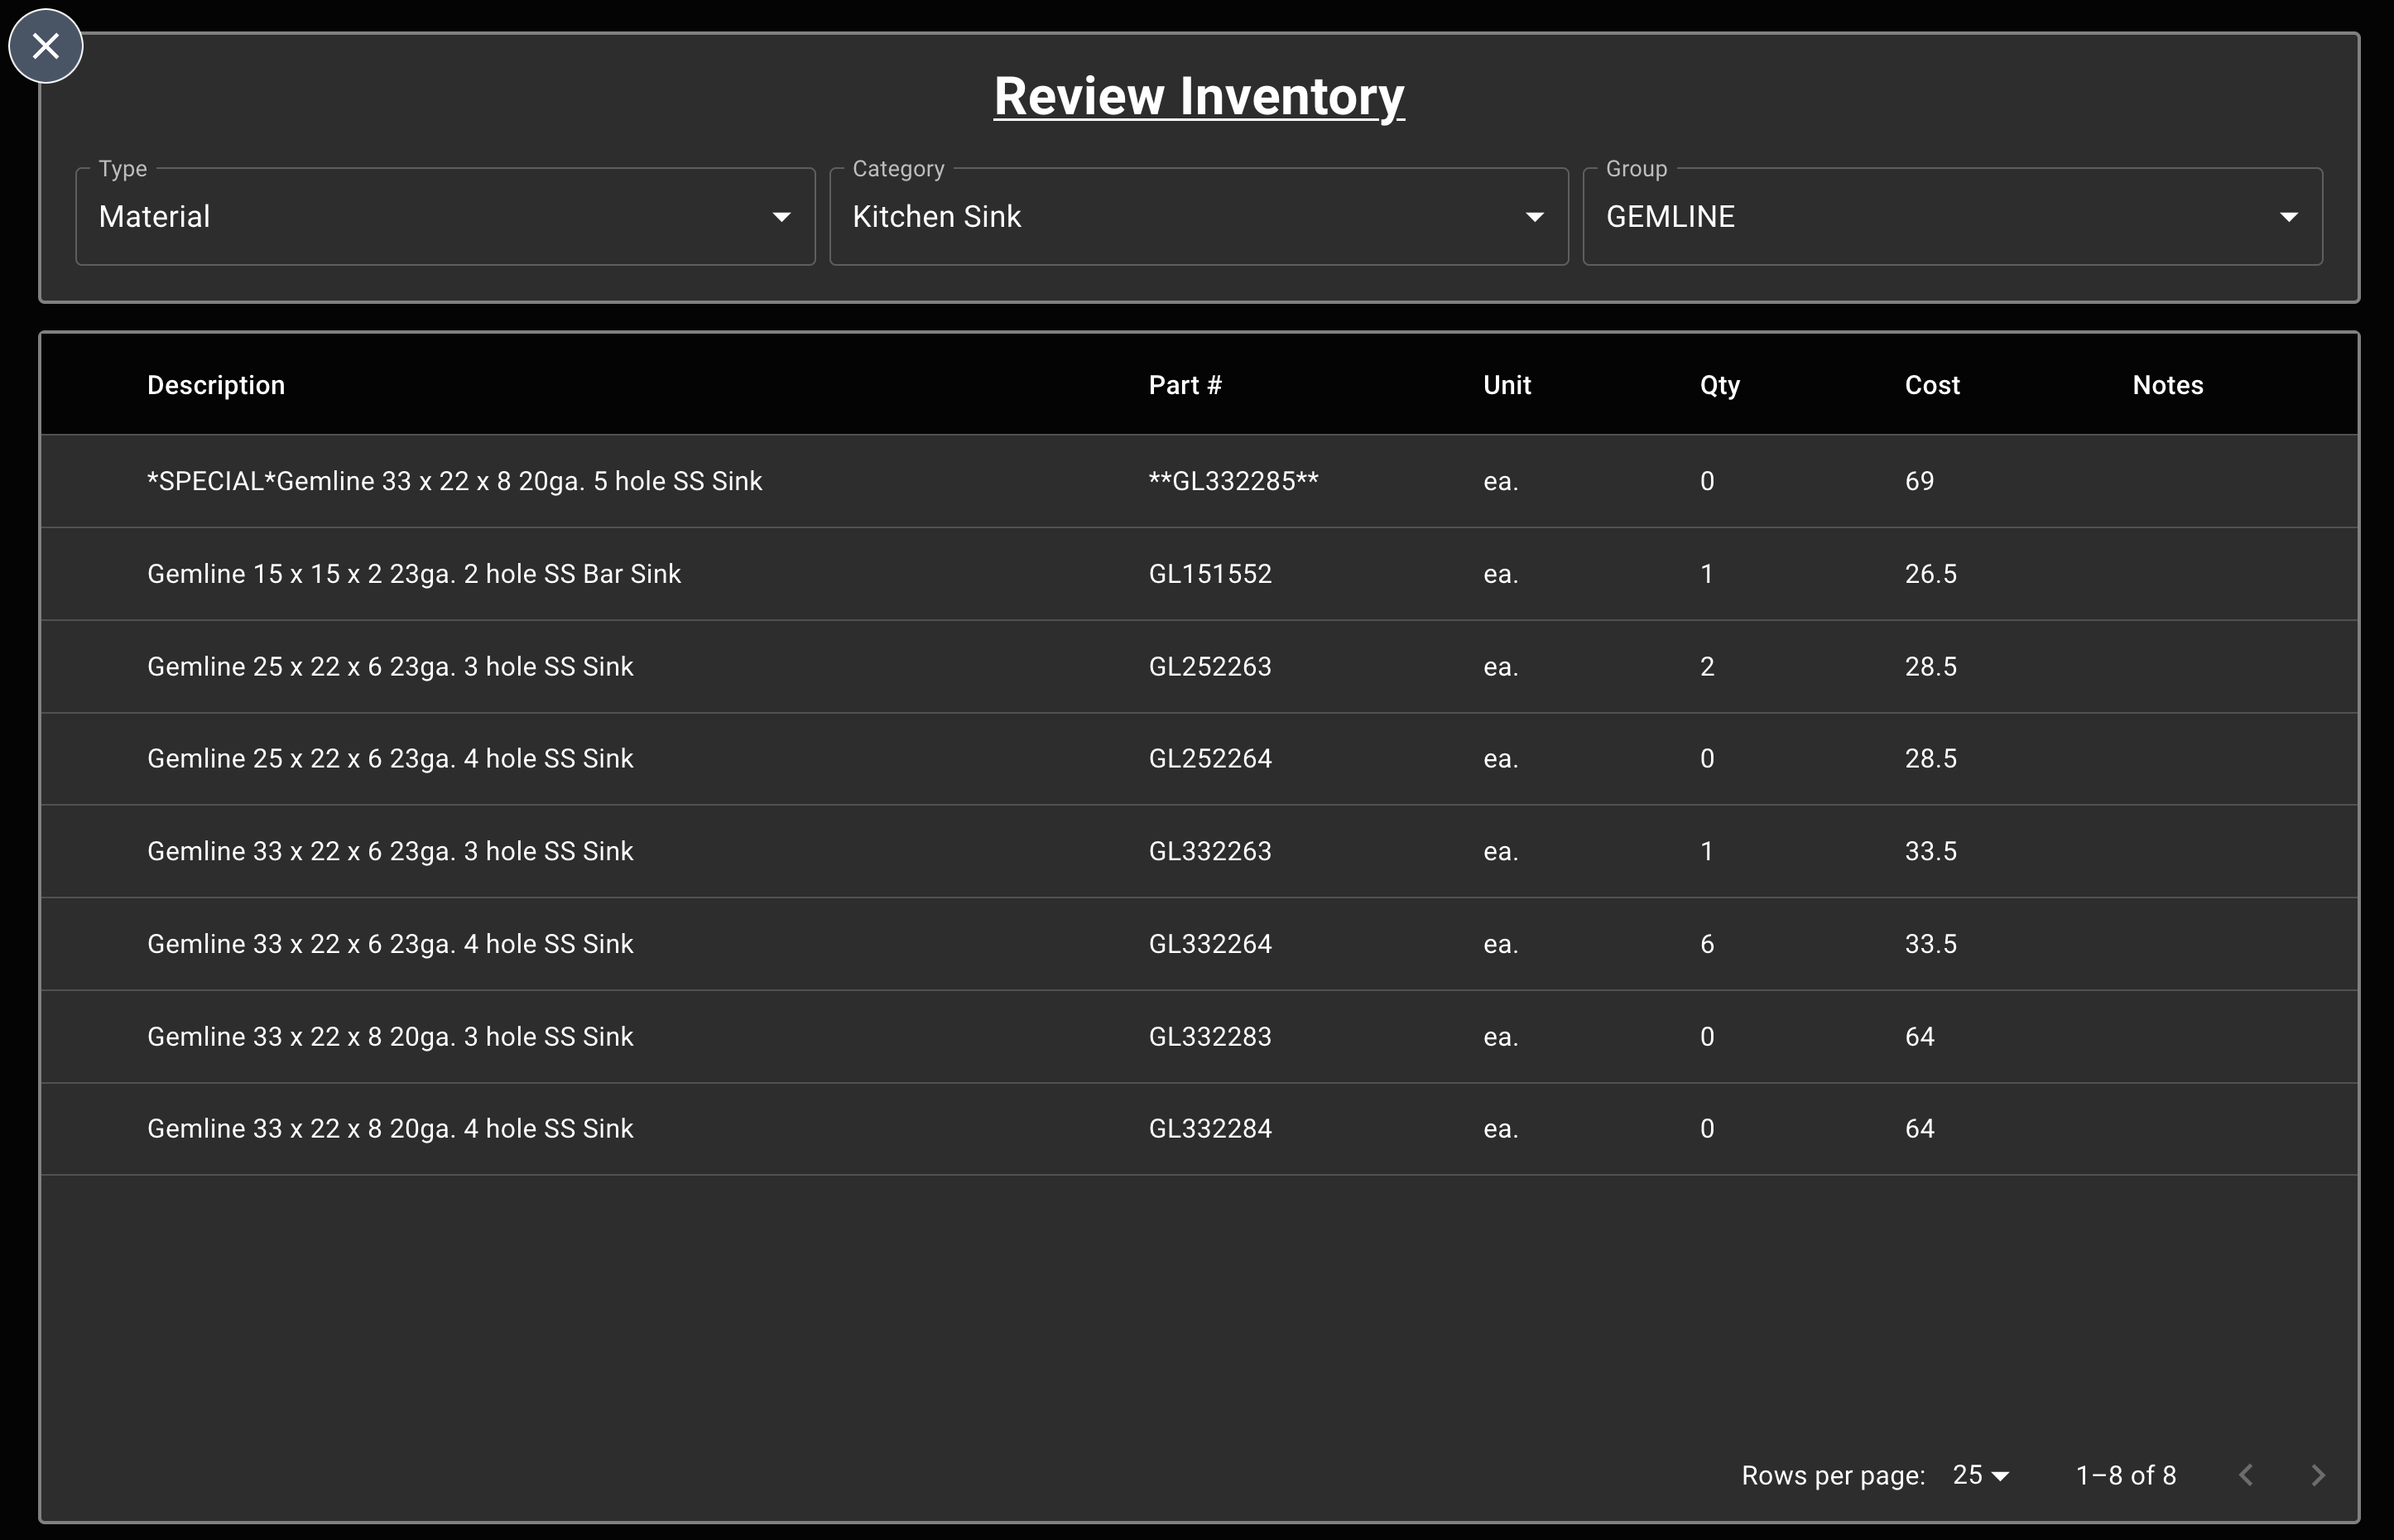
Task: Click the Qty column header
Action: click(x=1720, y=385)
